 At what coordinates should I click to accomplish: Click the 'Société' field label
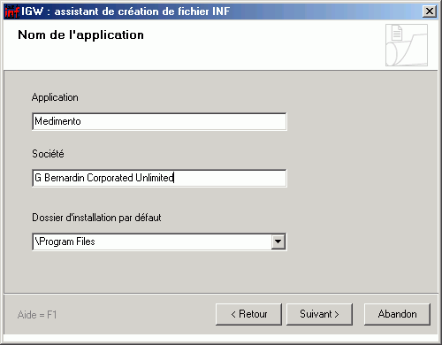(x=48, y=154)
